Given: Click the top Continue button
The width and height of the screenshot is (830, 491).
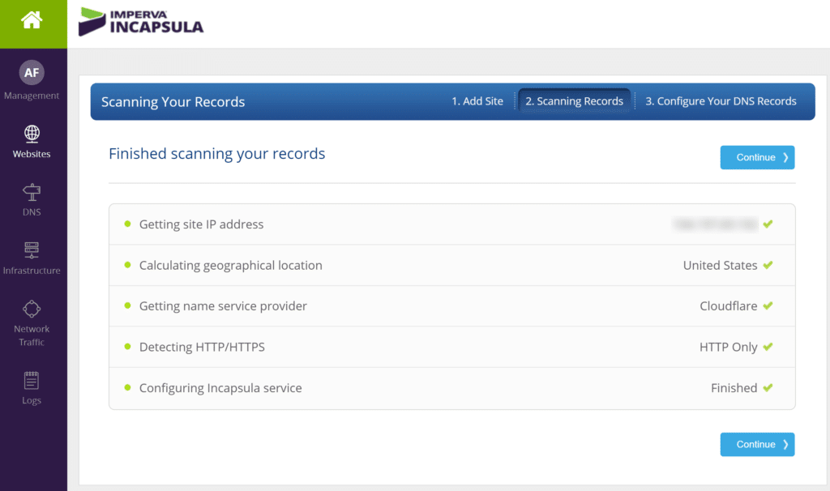Looking at the screenshot, I should [x=757, y=157].
